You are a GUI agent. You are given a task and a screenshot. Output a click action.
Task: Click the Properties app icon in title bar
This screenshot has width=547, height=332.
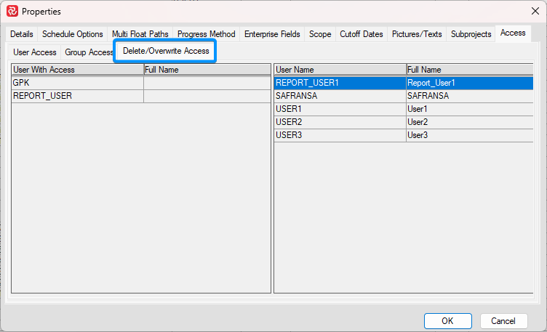point(12,11)
